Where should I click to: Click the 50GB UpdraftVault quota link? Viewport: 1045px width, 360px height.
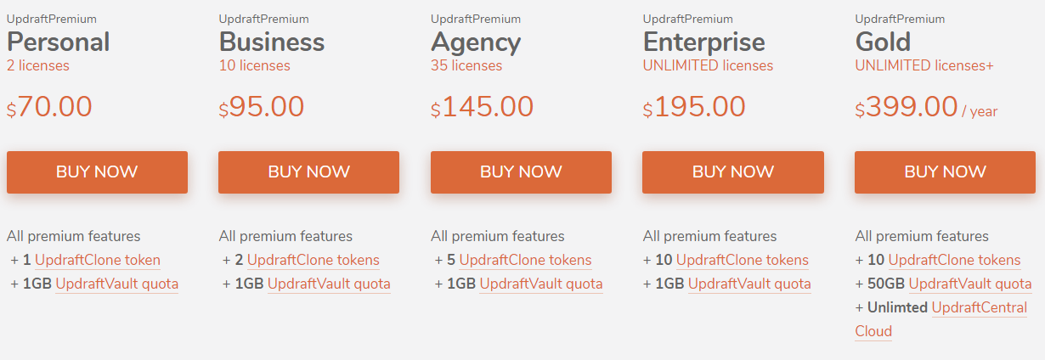point(970,284)
